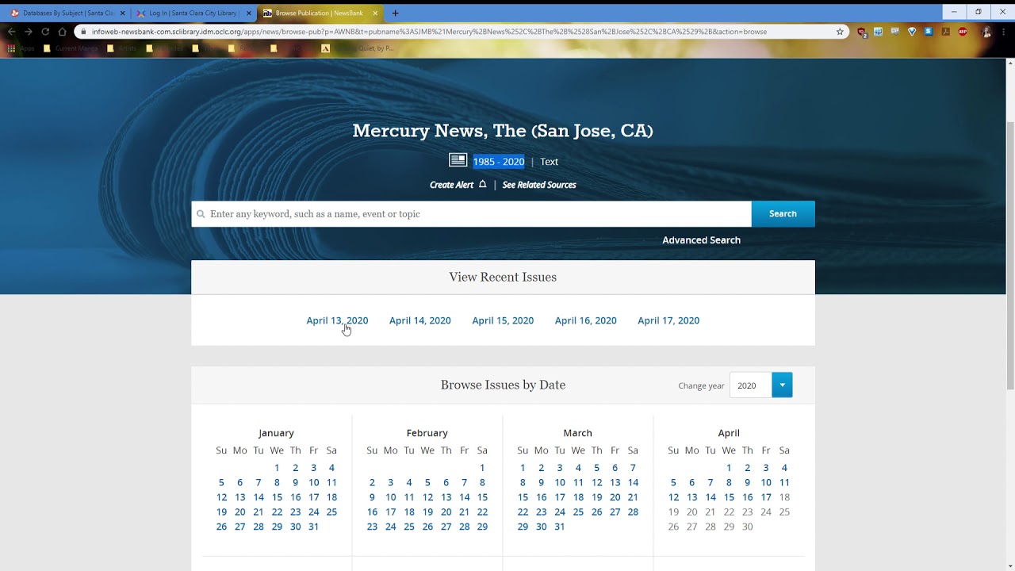Open the April 14, 2020 issue

(419, 320)
